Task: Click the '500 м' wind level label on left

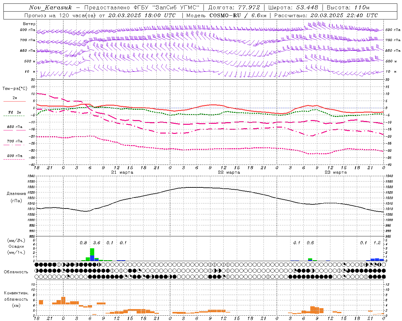Action: pyautogui.click(x=30, y=61)
